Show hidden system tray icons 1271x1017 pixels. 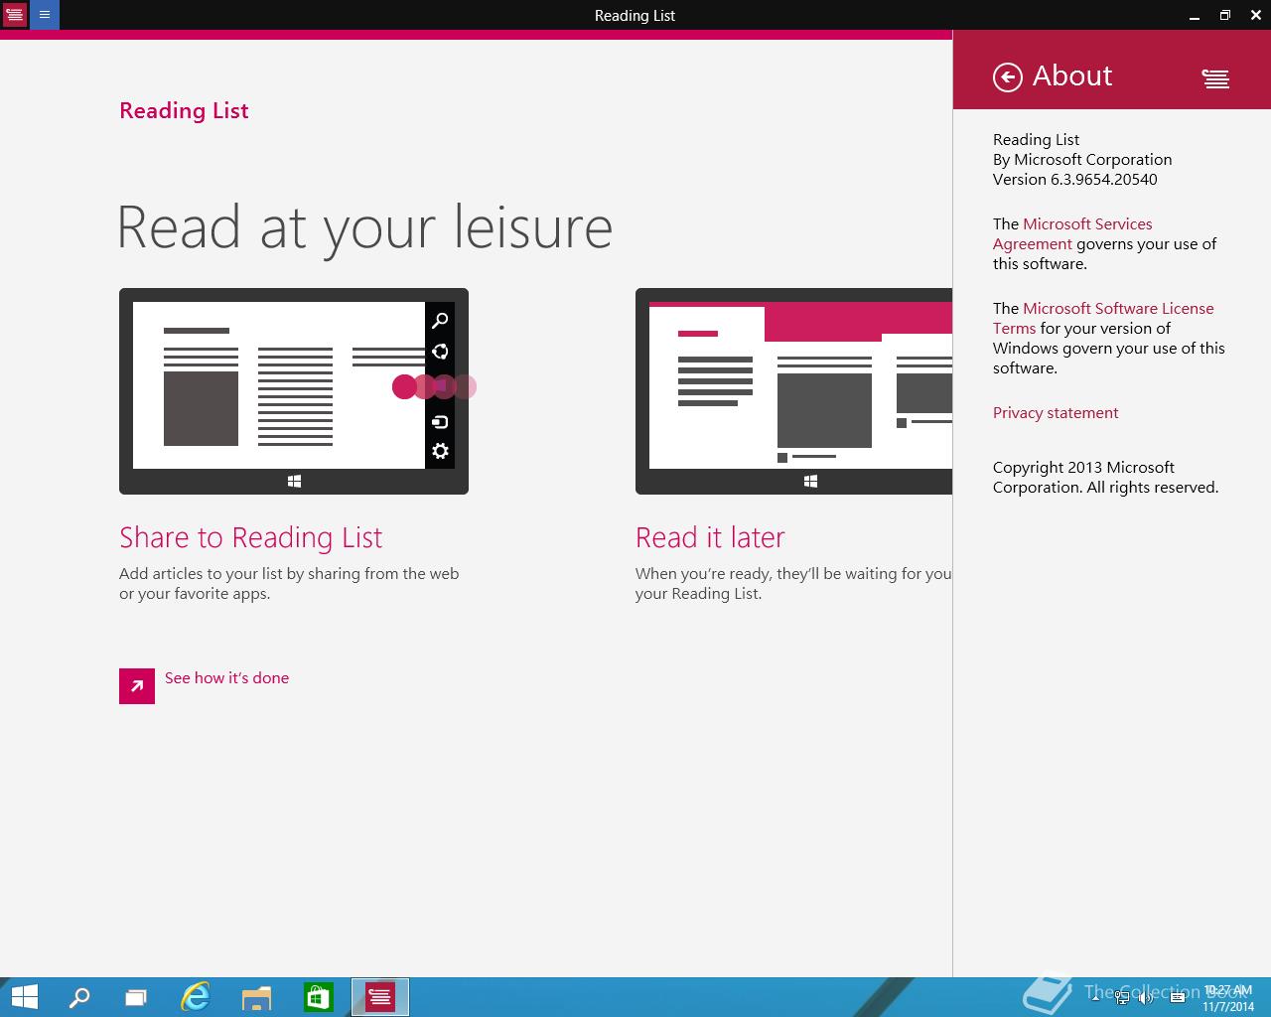pos(1095,998)
